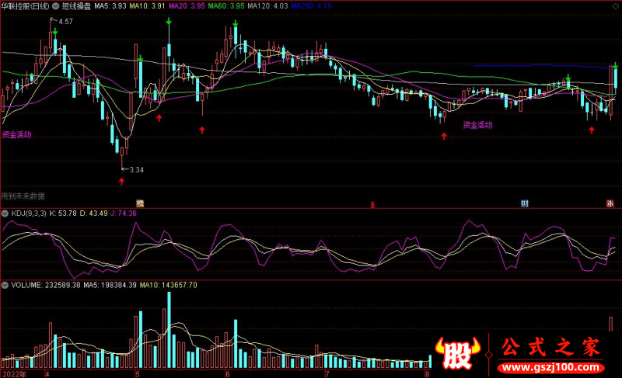
Task: Click the K: 53.78 value
Action: click(63, 213)
